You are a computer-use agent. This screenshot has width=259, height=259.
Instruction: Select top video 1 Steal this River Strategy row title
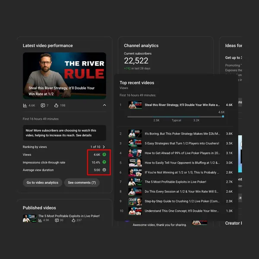coord(182,105)
